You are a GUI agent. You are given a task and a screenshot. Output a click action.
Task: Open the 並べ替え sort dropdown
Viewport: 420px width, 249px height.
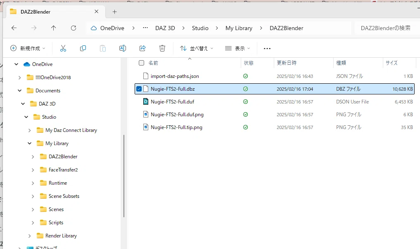coord(197,48)
